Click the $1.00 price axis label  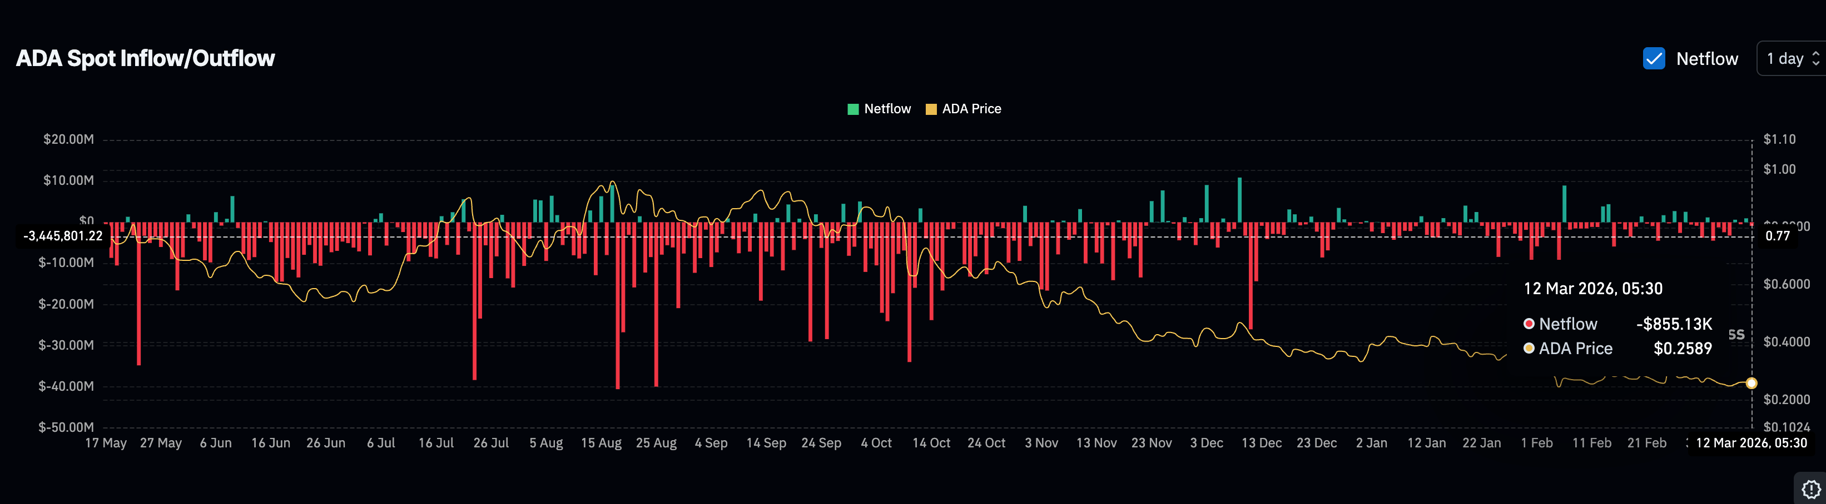[x=1780, y=169]
